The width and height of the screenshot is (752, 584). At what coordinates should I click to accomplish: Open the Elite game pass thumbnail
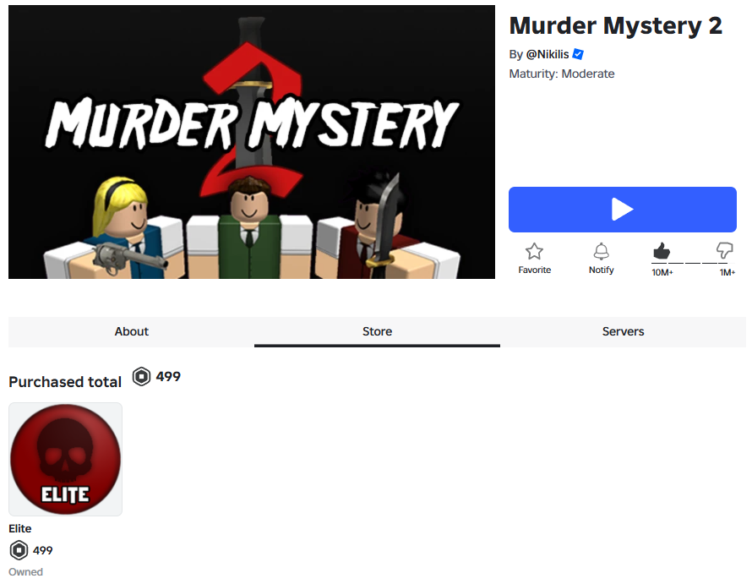[x=65, y=459]
